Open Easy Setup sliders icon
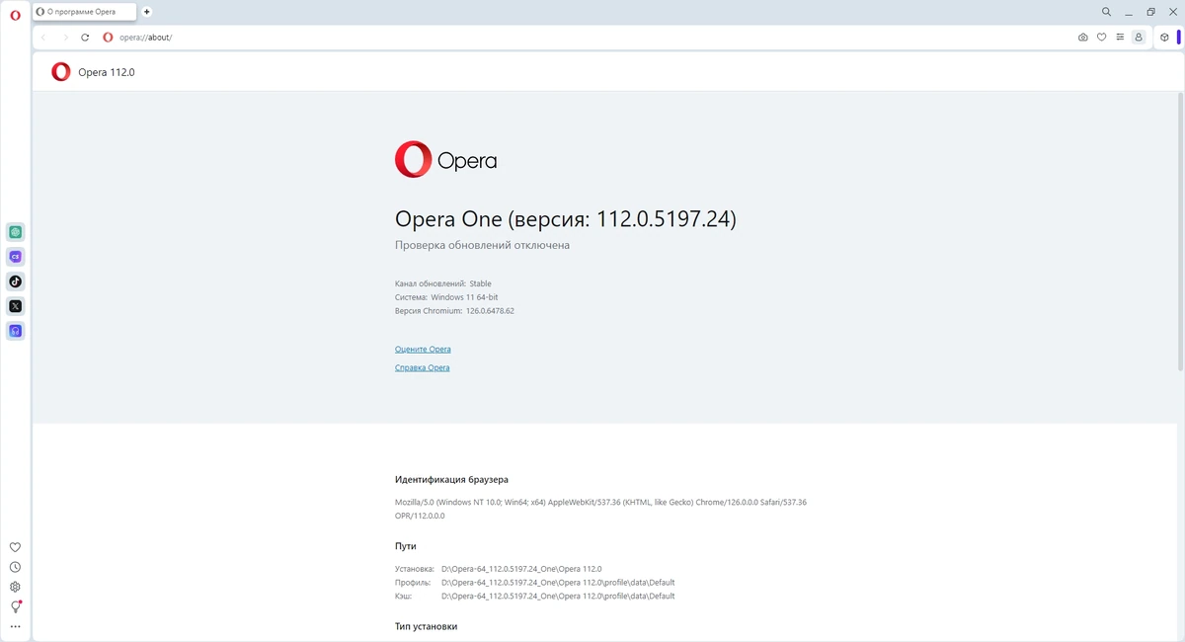The width and height of the screenshot is (1185, 642). coord(1120,38)
